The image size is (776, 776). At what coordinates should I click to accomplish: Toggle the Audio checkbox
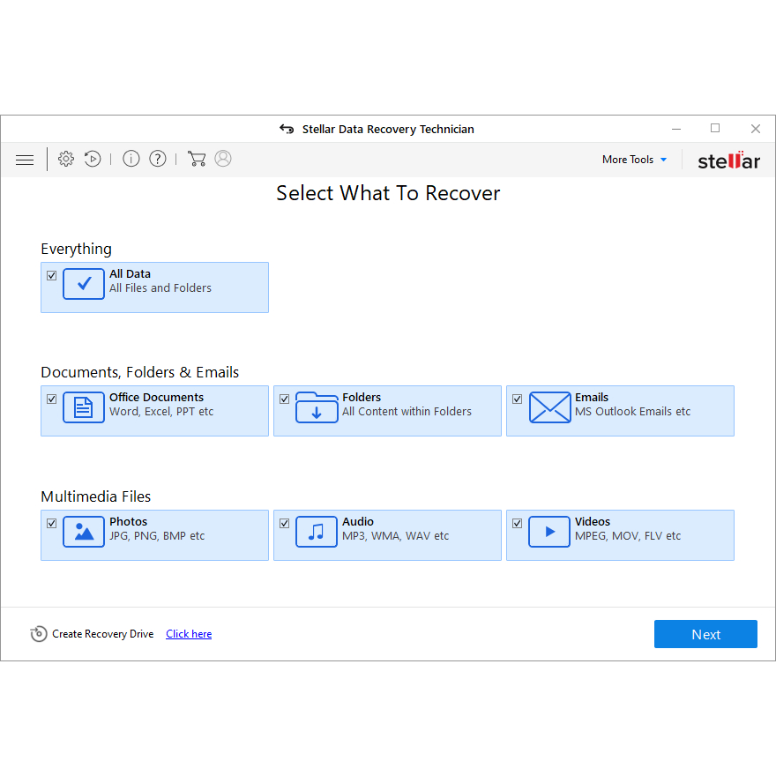point(284,523)
